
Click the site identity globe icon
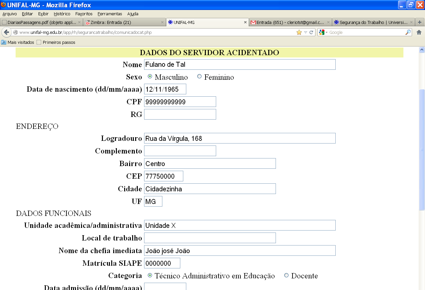click(15, 32)
